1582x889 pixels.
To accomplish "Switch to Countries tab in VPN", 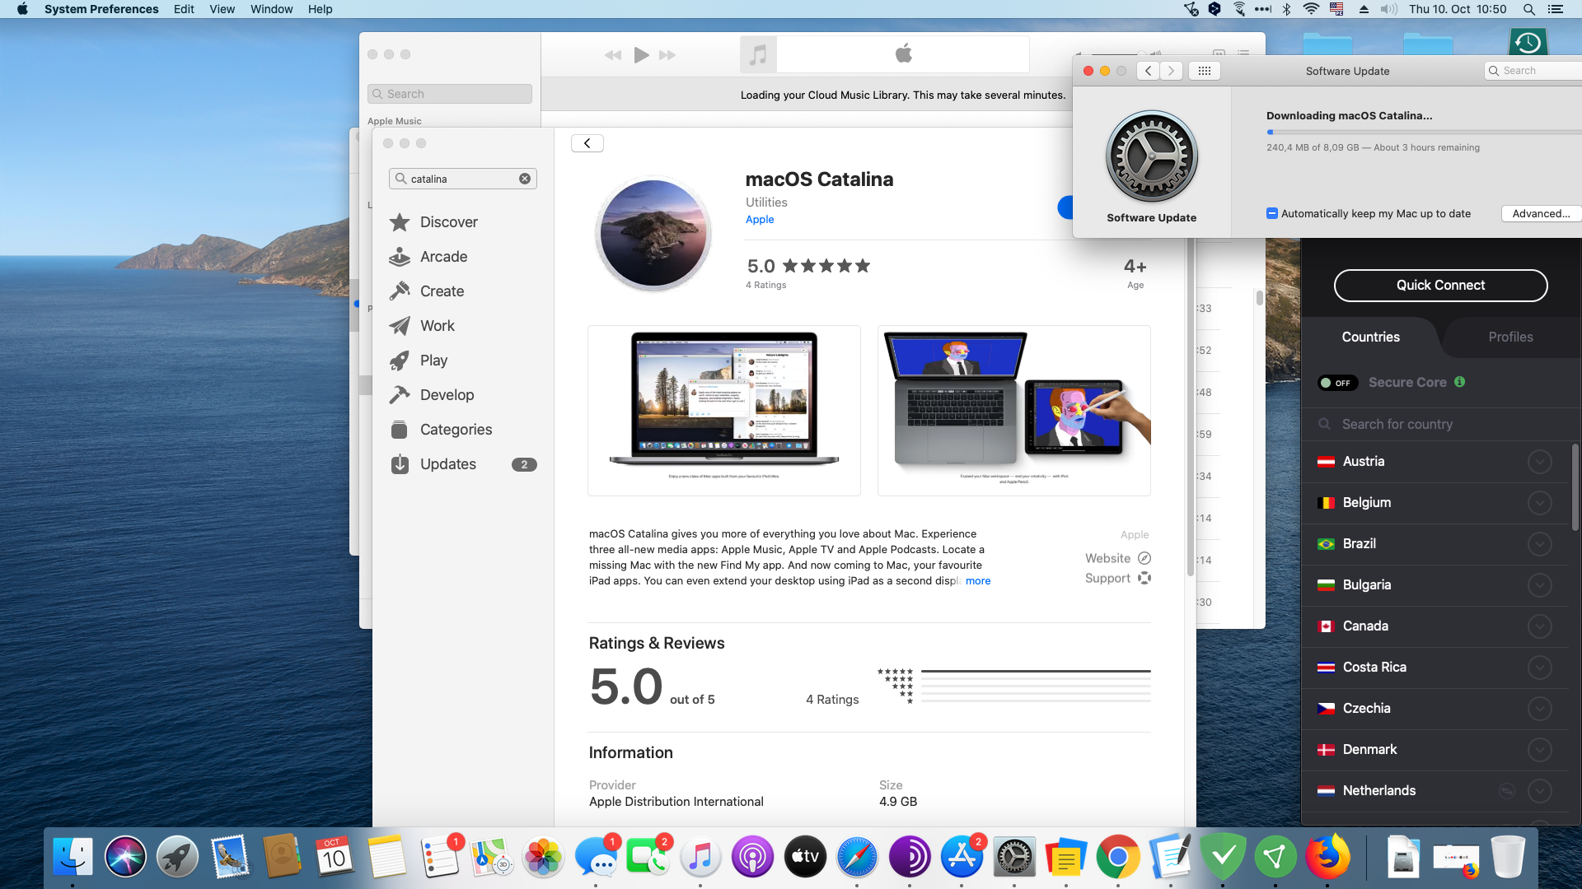I will point(1370,337).
